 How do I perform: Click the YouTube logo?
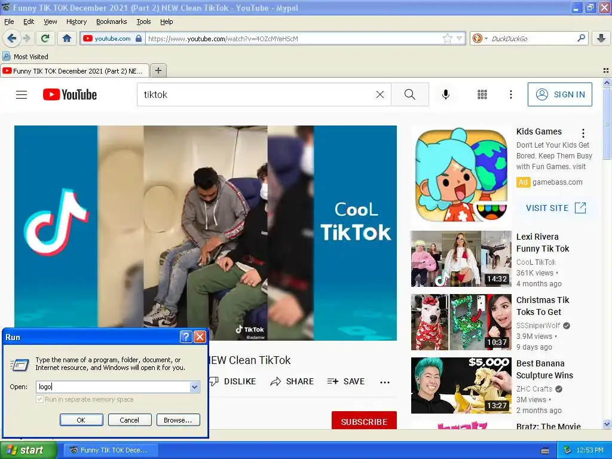pyautogui.click(x=70, y=94)
